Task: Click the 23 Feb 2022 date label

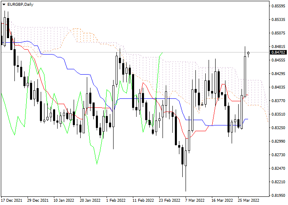Action: (170, 200)
